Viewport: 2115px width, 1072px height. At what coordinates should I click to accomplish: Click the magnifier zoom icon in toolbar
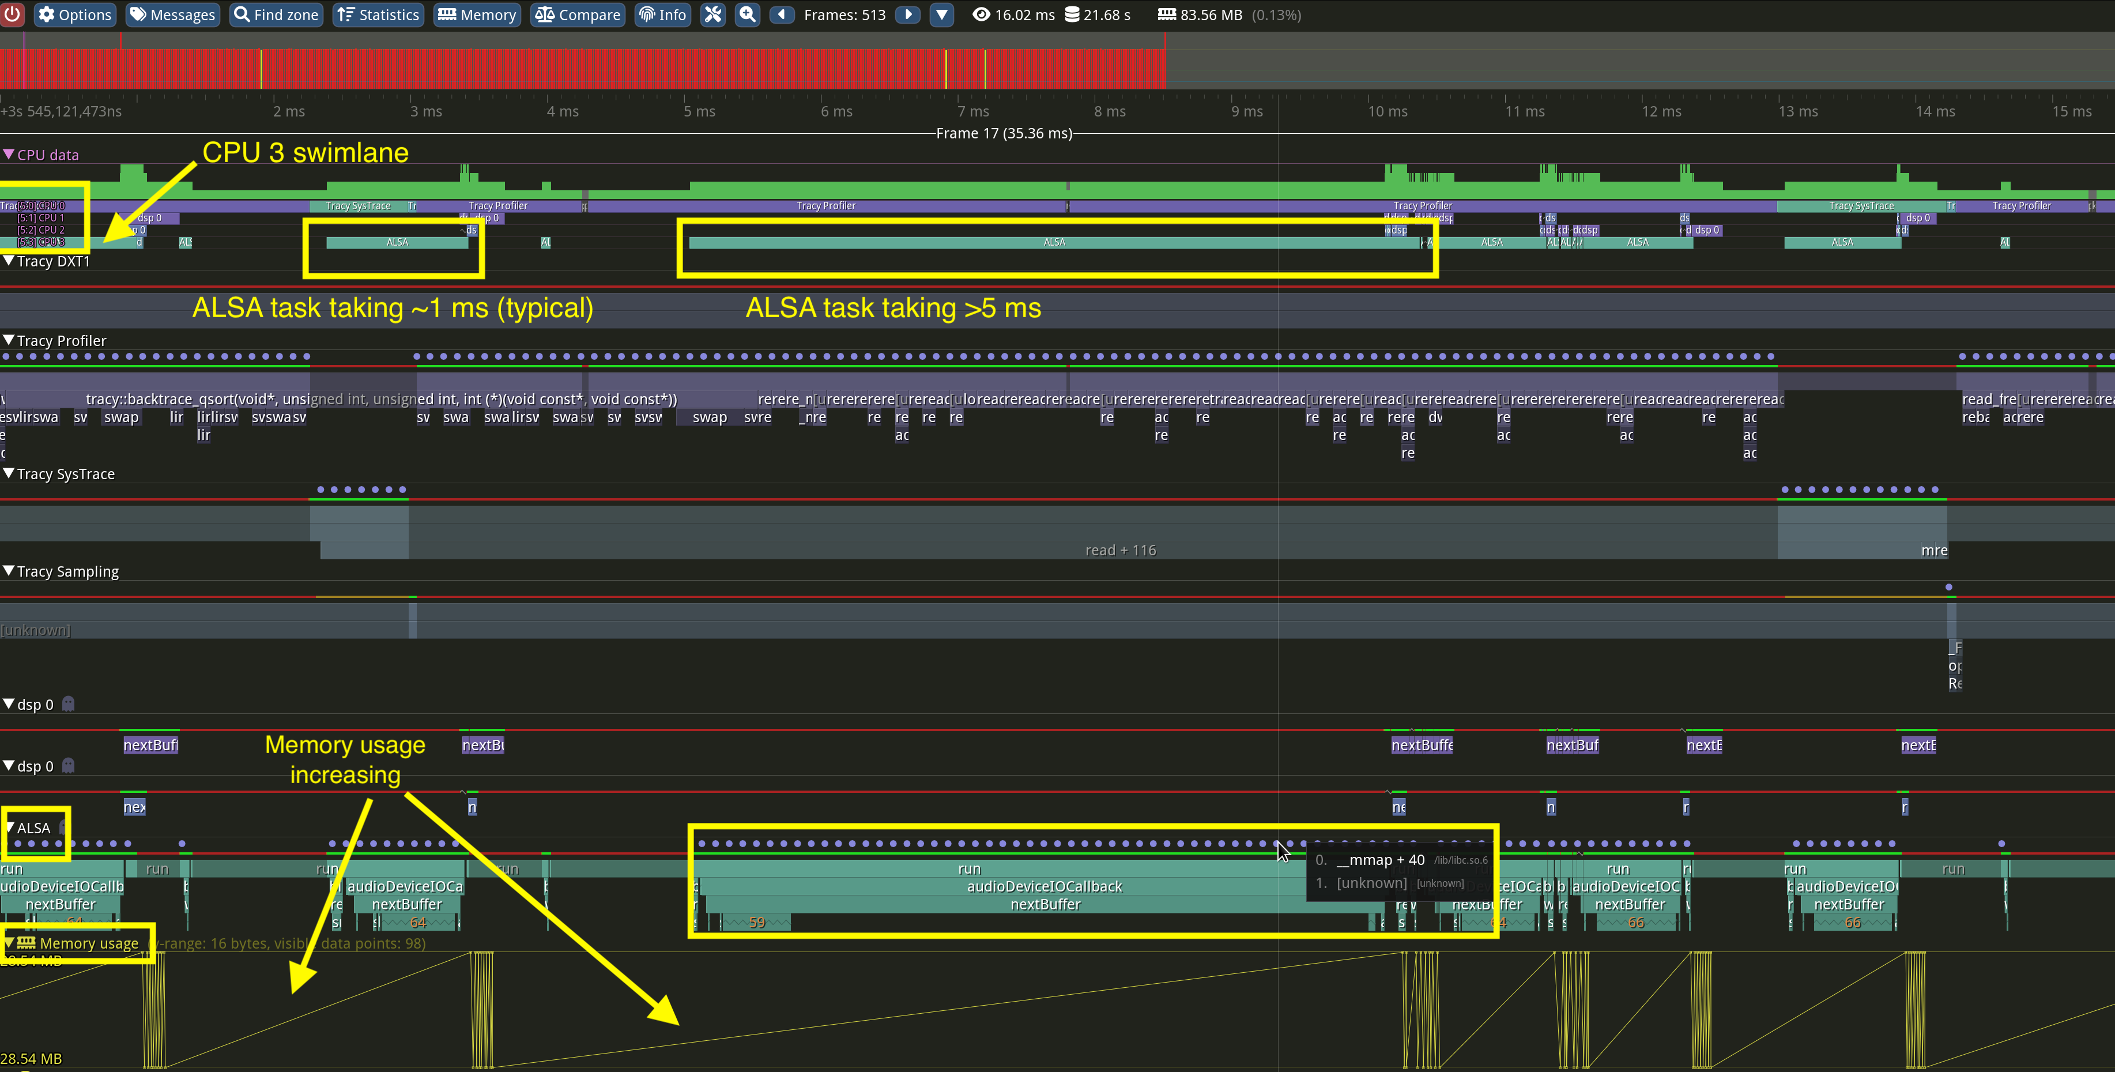tap(747, 15)
